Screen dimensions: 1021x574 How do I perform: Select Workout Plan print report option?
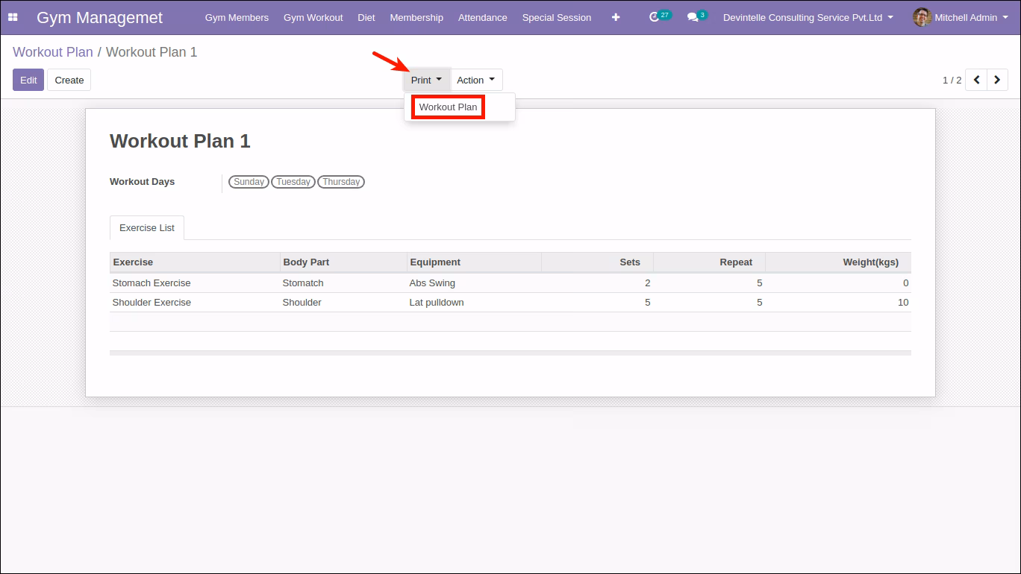tap(448, 107)
